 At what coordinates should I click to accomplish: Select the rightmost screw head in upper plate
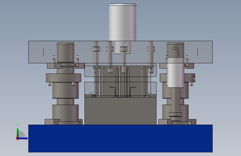point(151,49)
